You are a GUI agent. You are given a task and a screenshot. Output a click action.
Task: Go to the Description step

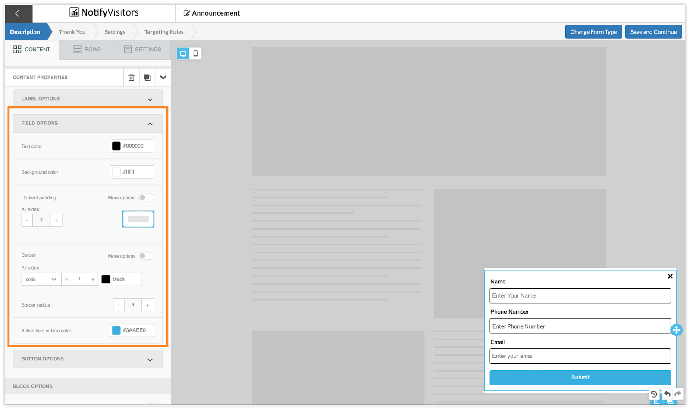point(25,32)
